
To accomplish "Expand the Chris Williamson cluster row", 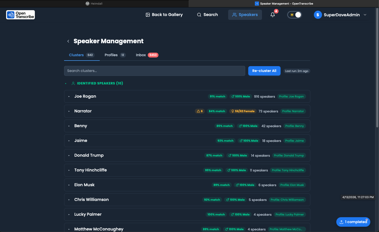I will click(x=69, y=200).
